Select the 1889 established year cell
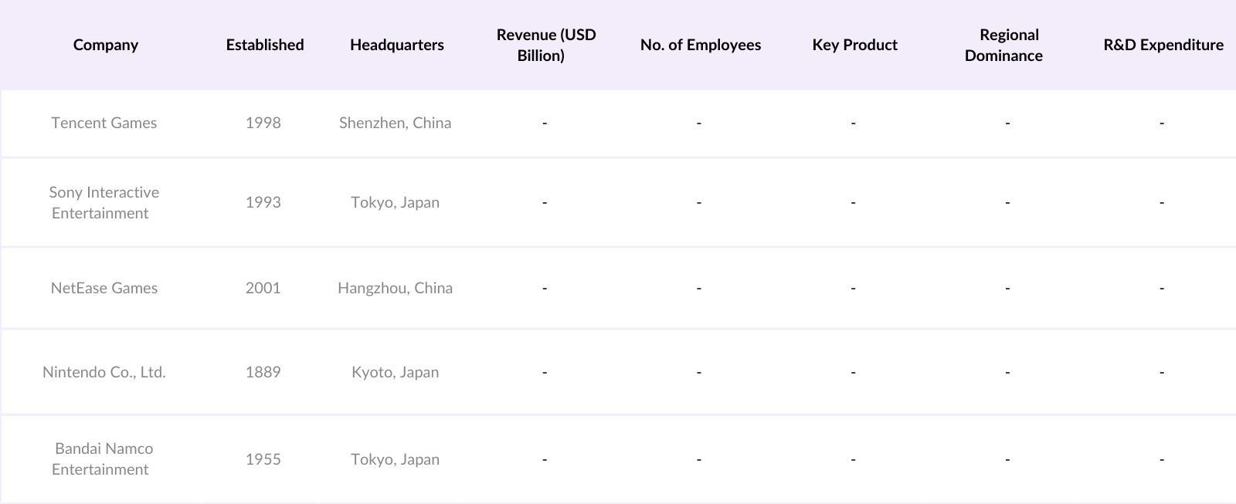The image size is (1236, 504). click(x=263, y=372)
